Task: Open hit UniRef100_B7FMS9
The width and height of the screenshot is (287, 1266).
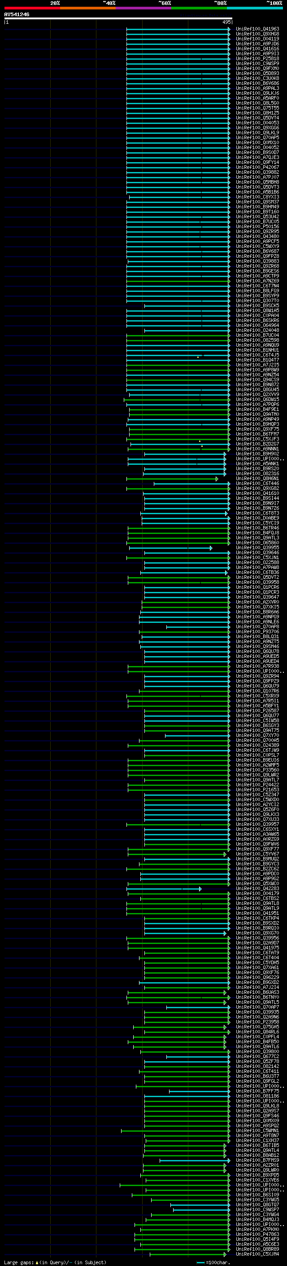Action: [257, 1160]
